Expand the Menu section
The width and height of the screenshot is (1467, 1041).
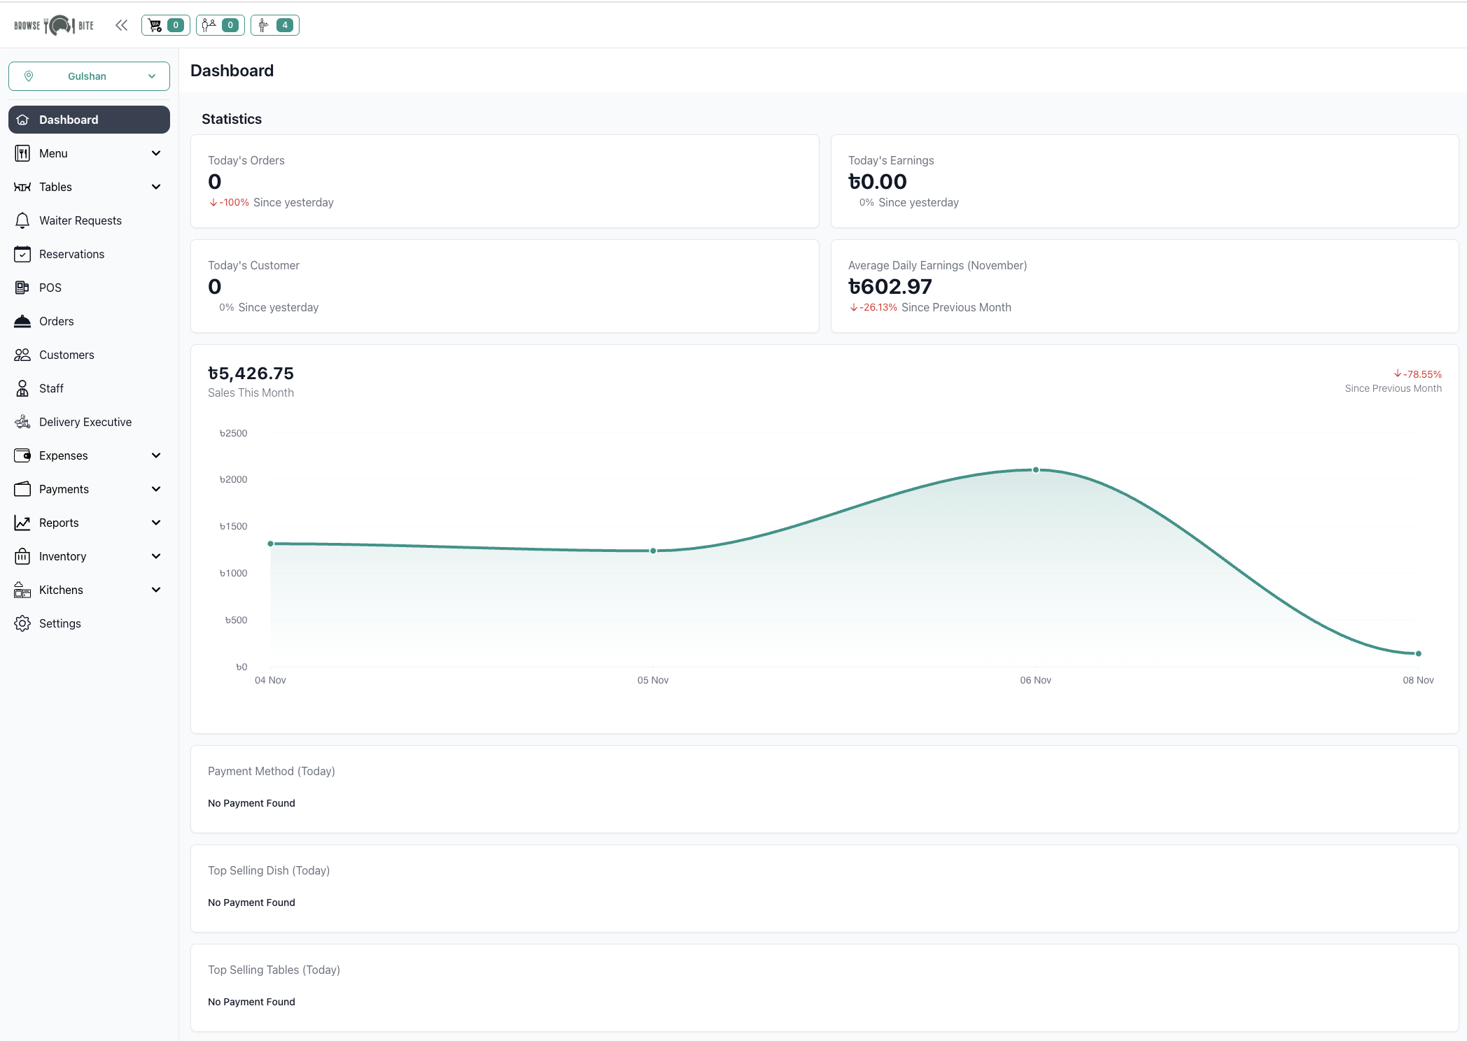(x=89, y=153)
